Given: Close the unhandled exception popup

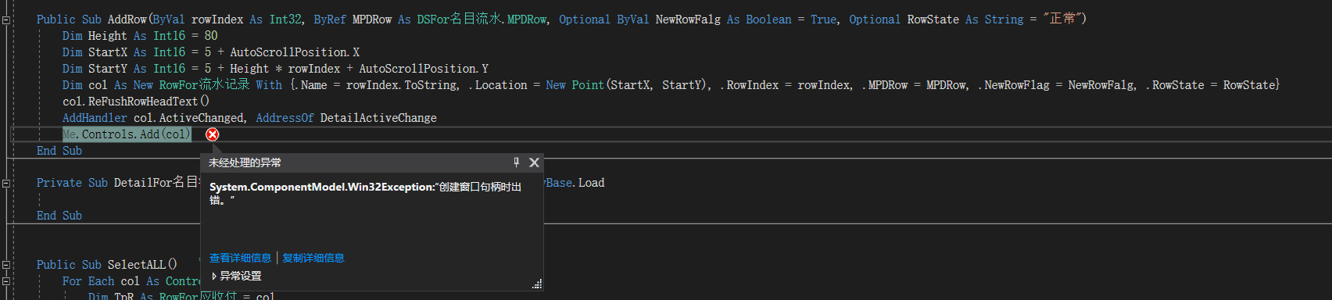Looking at the screenshot, I should (534, 162).
